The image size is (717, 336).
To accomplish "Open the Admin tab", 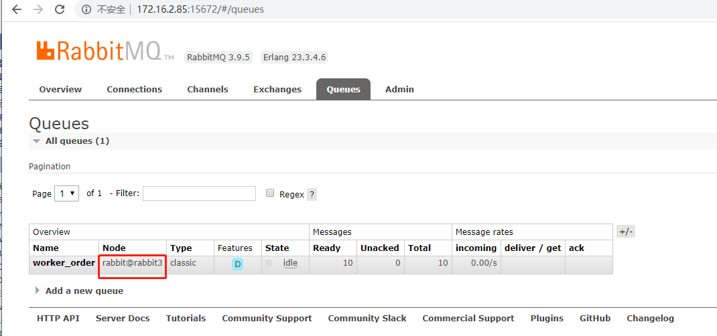I will coord(399,90).
